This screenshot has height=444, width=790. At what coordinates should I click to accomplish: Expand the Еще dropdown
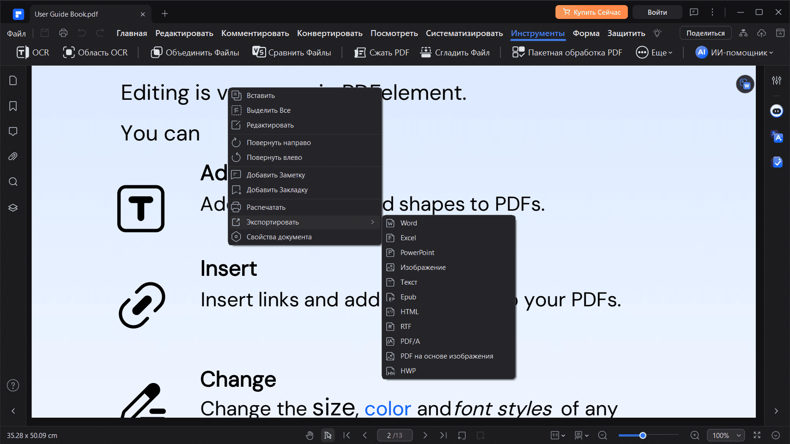654,53
